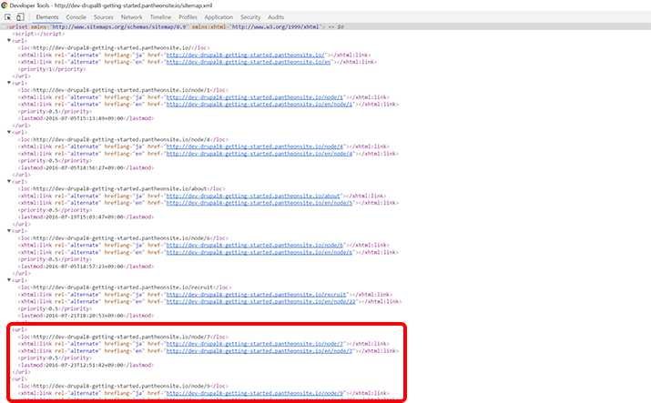Screen dimensions: 651x403
Task: Collapse the url node containing node/1
Action: point(9,83)
